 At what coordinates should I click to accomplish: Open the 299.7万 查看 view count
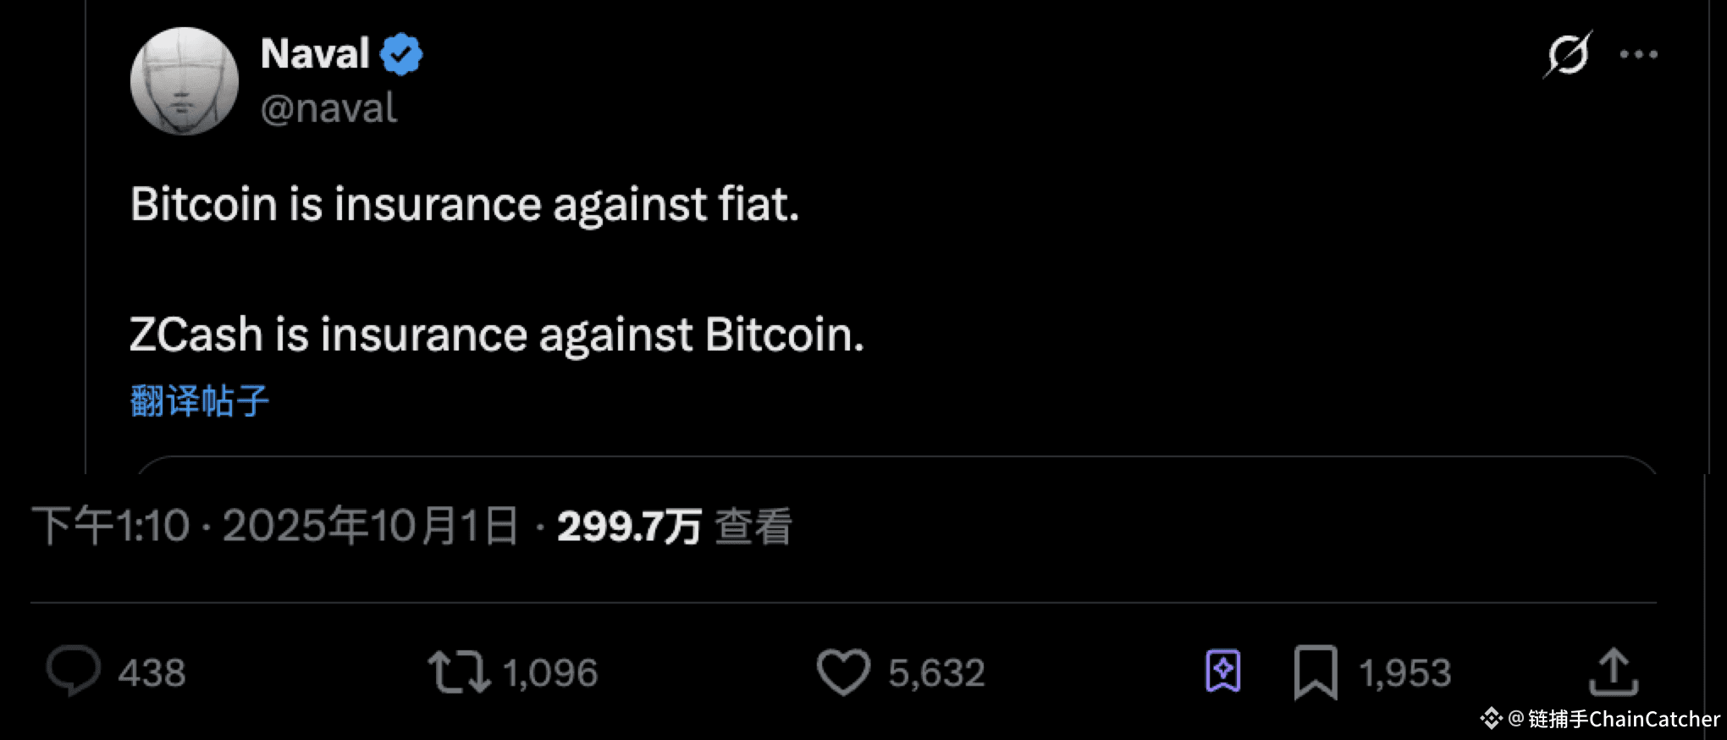pos(675,526)
